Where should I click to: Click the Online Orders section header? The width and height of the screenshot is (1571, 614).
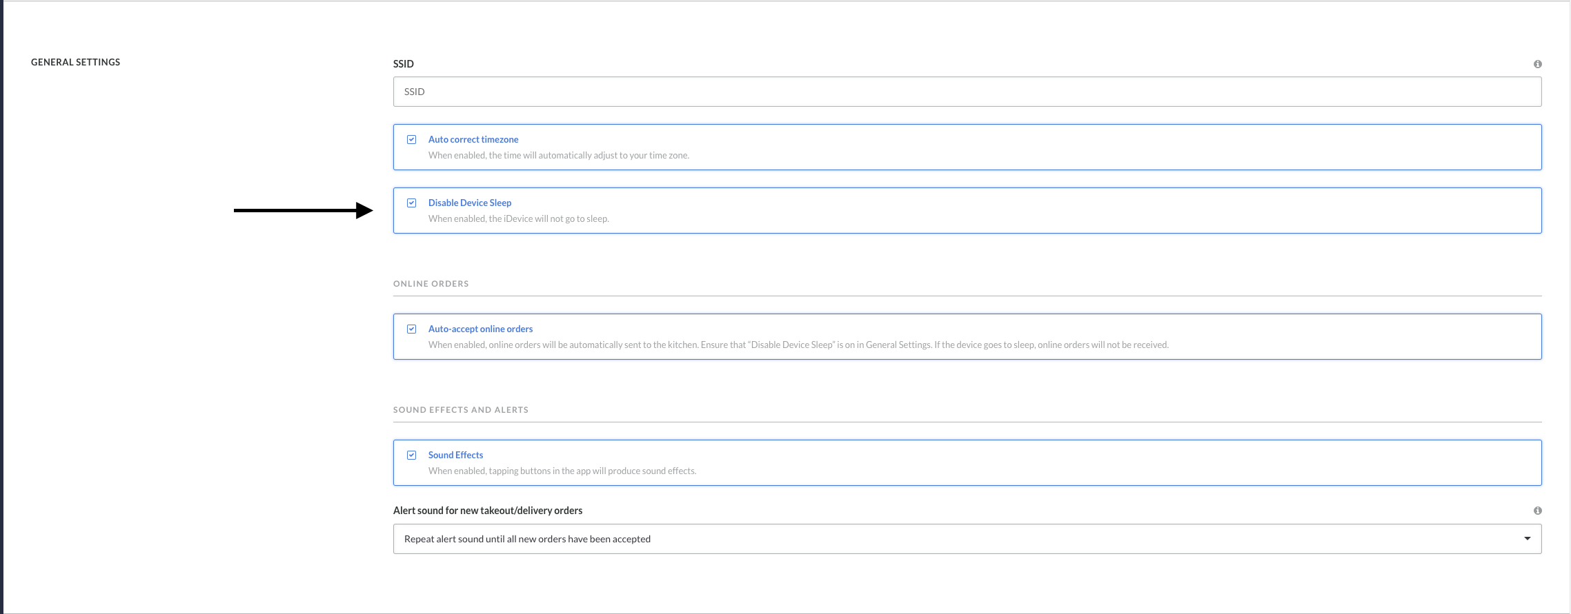click(x=431, y=284)
